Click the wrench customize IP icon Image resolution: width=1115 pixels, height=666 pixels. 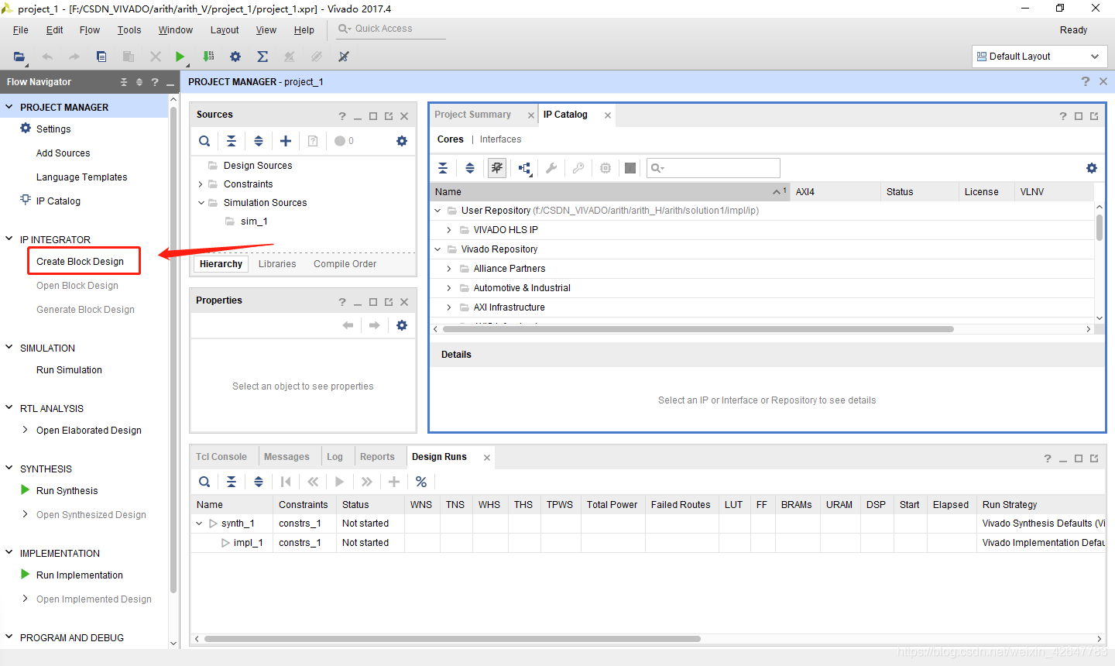551,168
